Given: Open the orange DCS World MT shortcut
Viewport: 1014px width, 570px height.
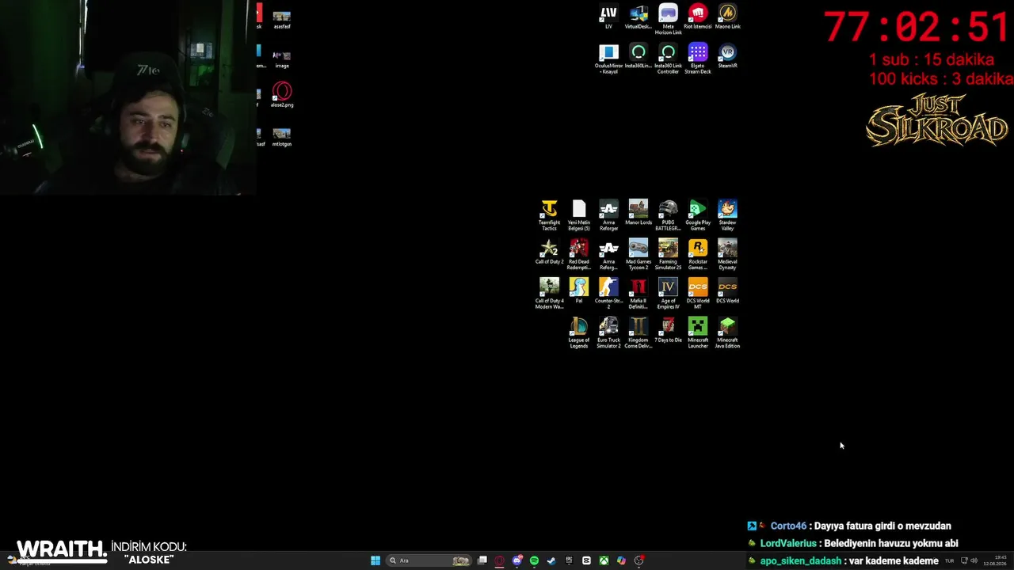Looking at the screenshot, I should click(x=698, y=294).
